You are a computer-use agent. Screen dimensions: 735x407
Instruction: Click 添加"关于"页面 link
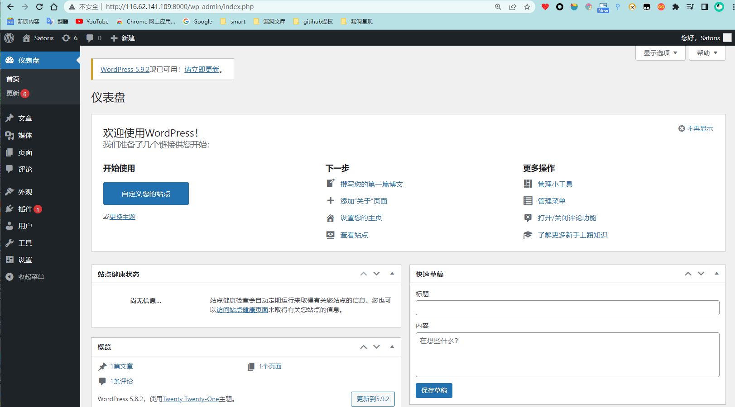click(364, 201)
